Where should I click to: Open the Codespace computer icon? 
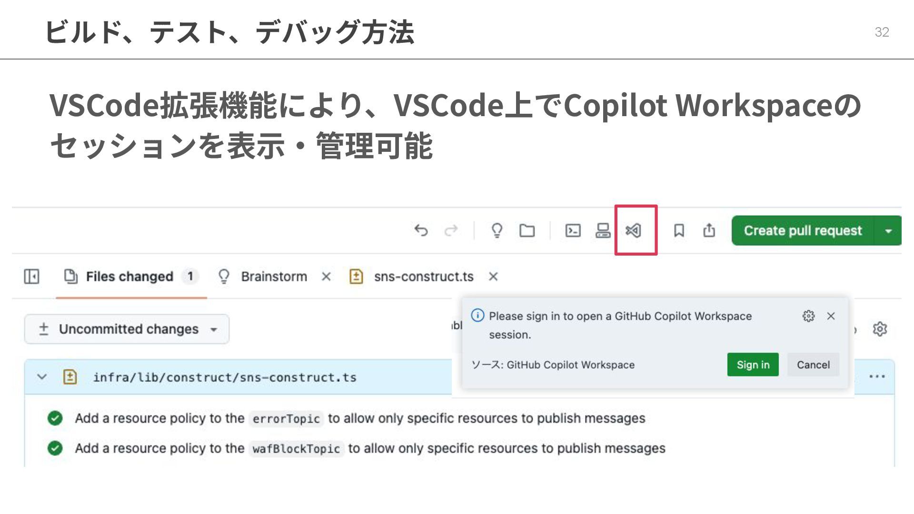603,231
